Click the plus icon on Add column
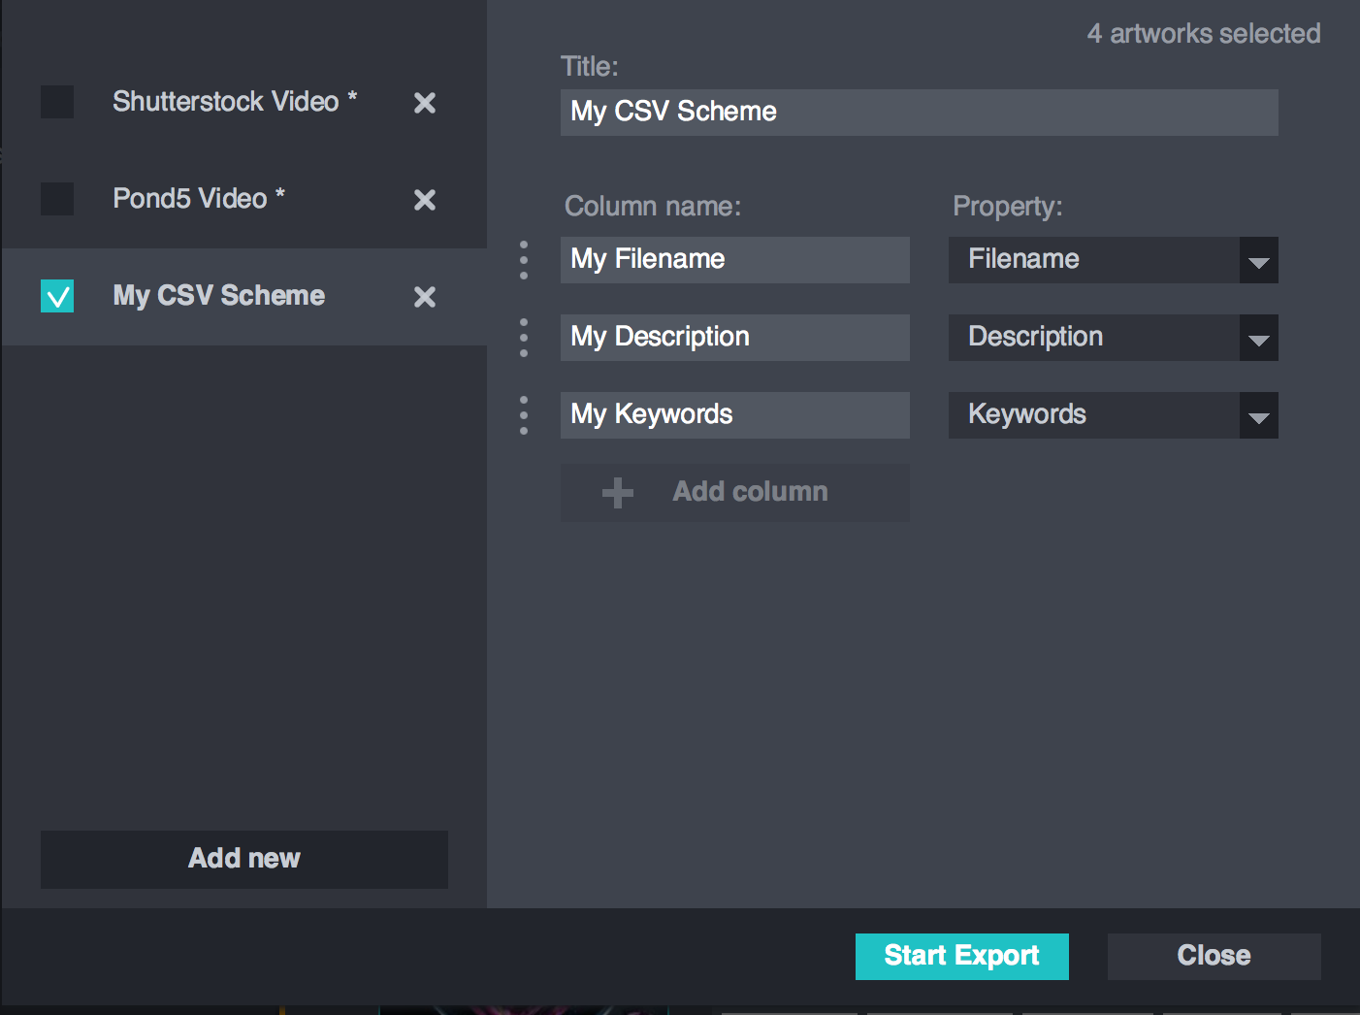 click(616, 492)
